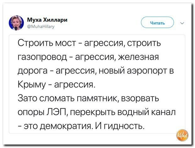
Task: Open the @MuhaHillary handle link
Action: 41,26
